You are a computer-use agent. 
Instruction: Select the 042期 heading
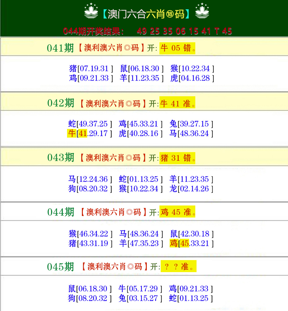point(61,103)
